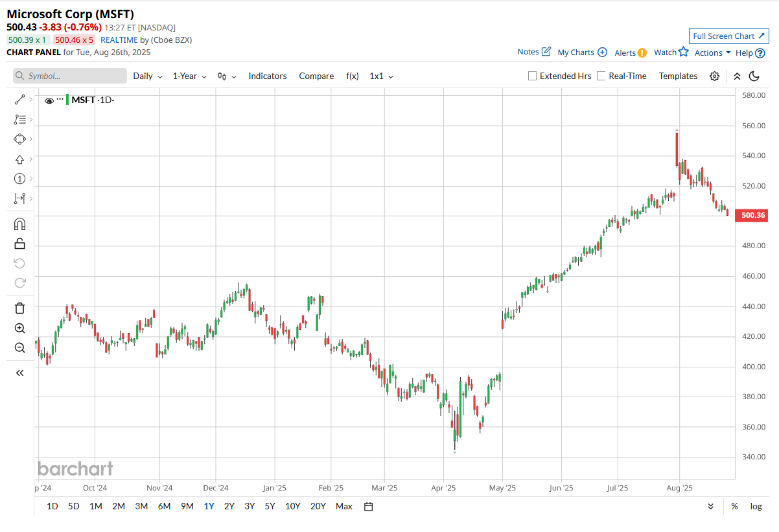Viewport: 779px width, 532px height.
Task: Expand the shapes tool options
Action: (31, 139)
